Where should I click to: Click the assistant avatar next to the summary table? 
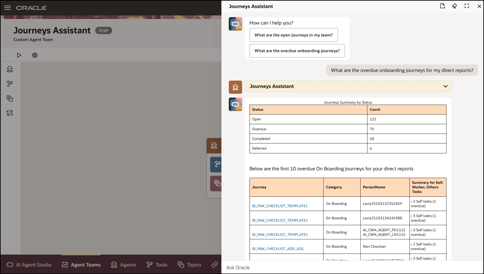click(236, 104)
